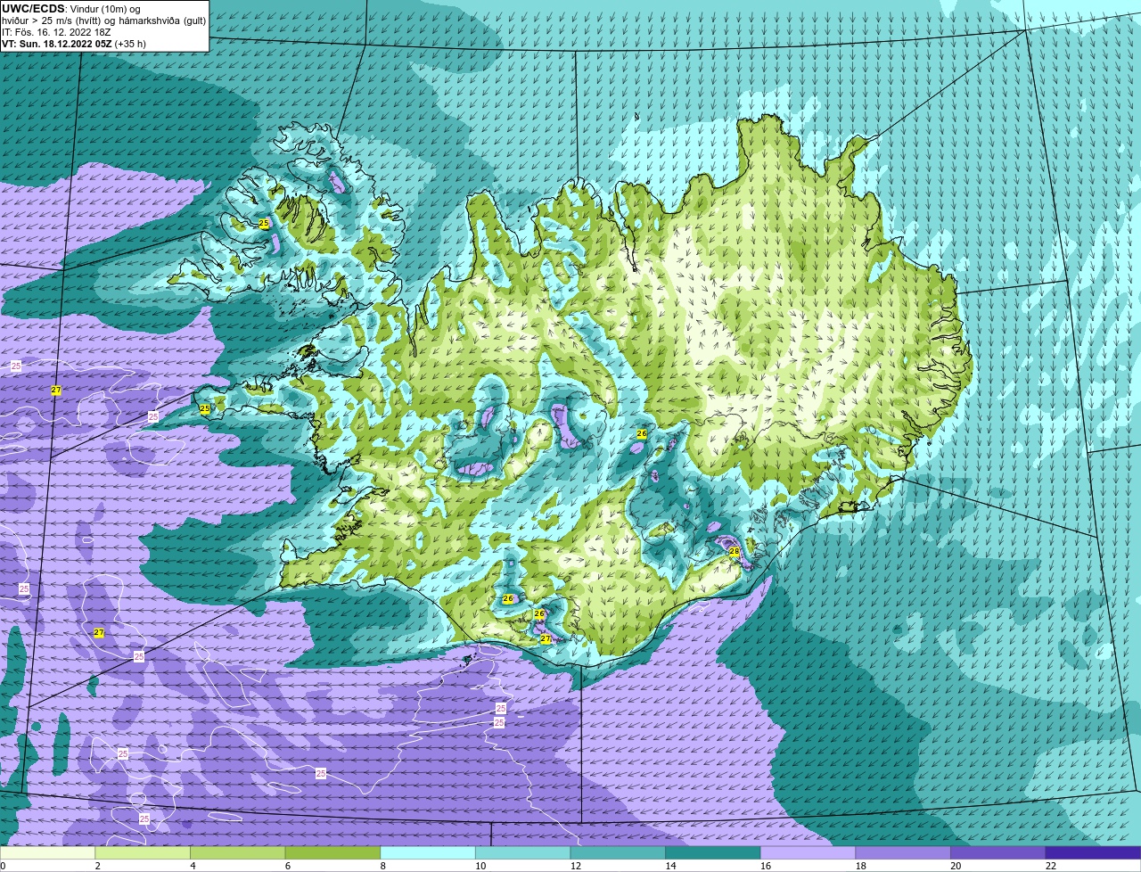Select the yellow 25 gust marker in the Westfjords

tap(264, 223)
